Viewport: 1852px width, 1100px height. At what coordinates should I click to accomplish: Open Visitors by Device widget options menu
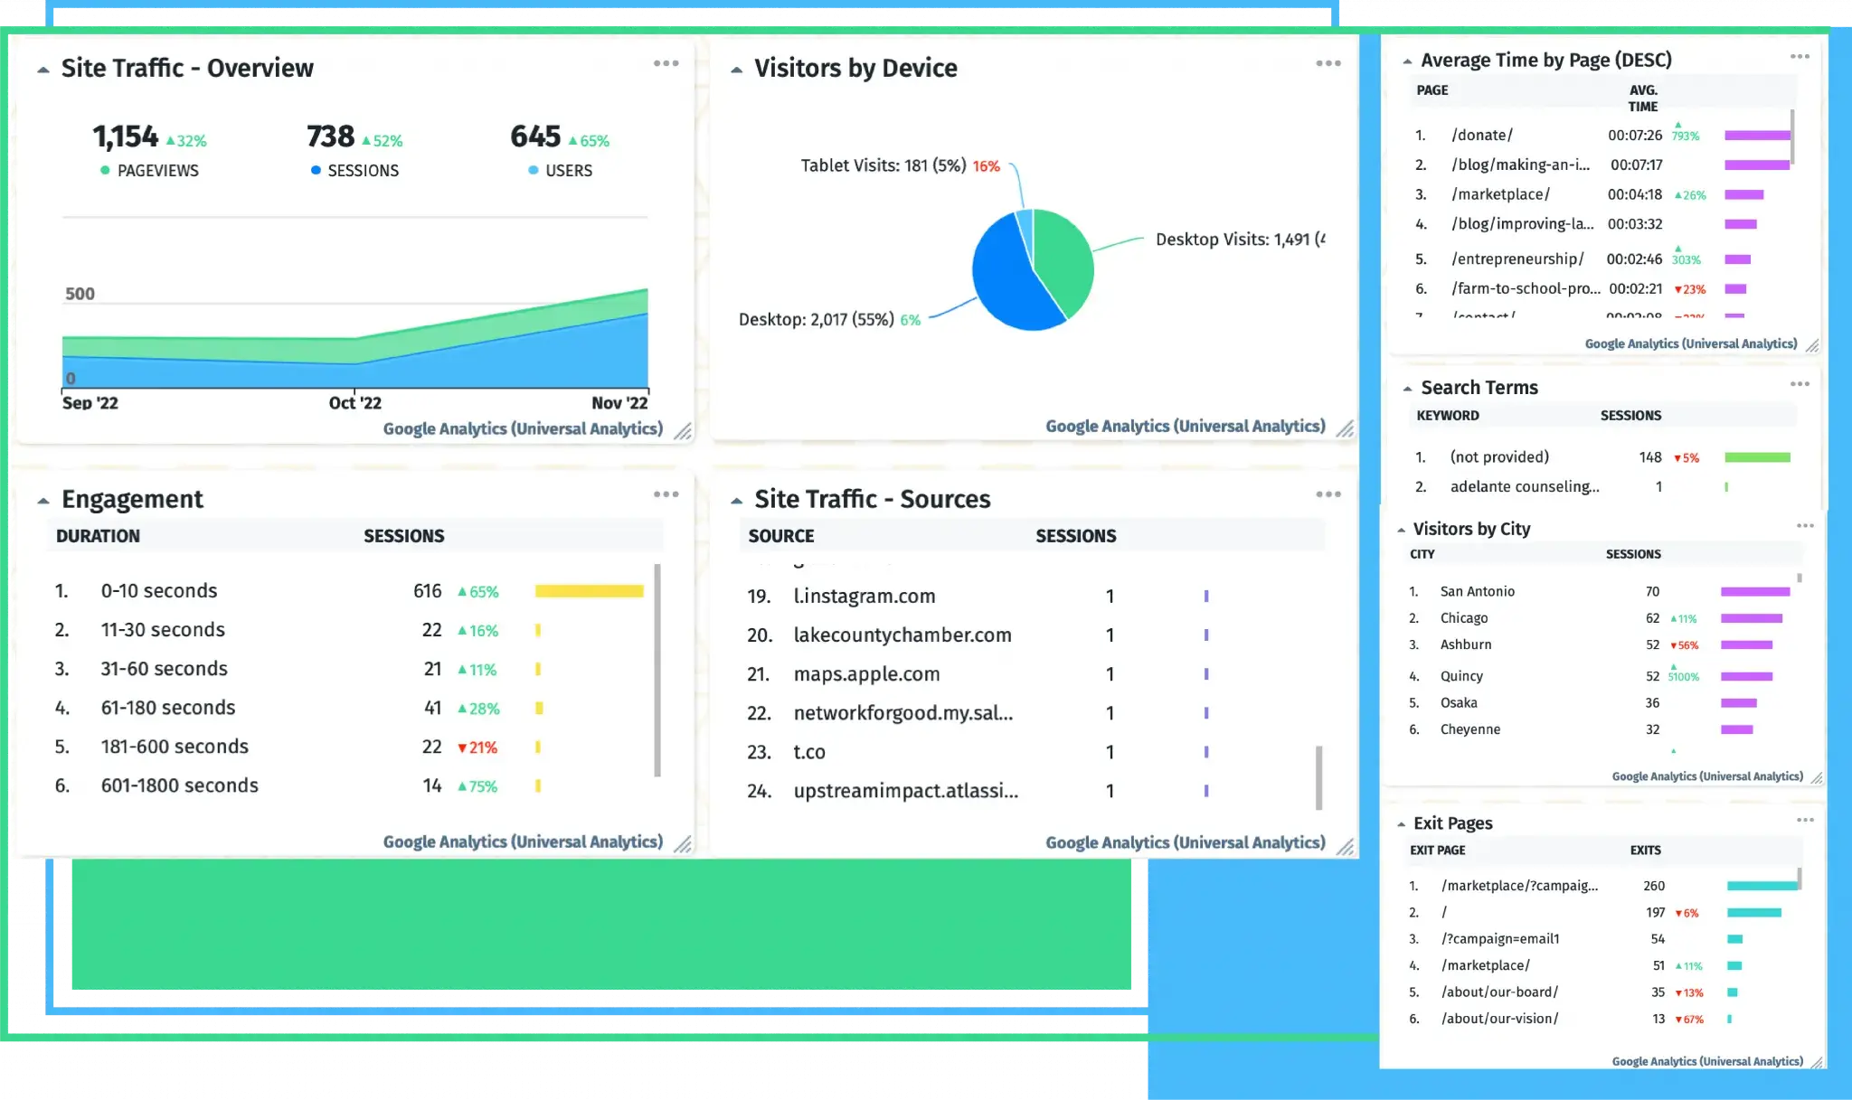[1328, 63]
